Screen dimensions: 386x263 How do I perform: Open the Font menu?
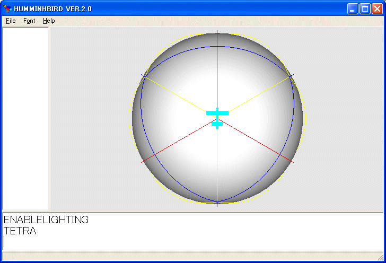pos(29,21)
